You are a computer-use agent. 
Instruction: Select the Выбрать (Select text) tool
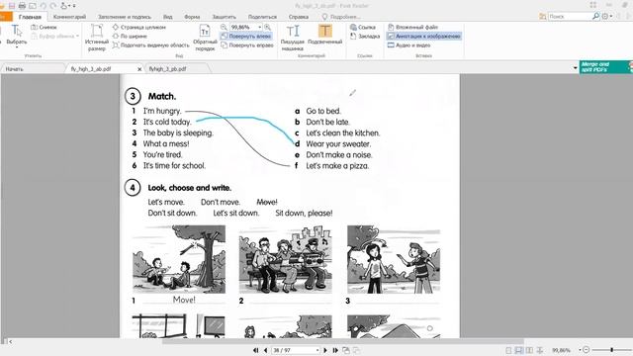[x=17, y=35]
